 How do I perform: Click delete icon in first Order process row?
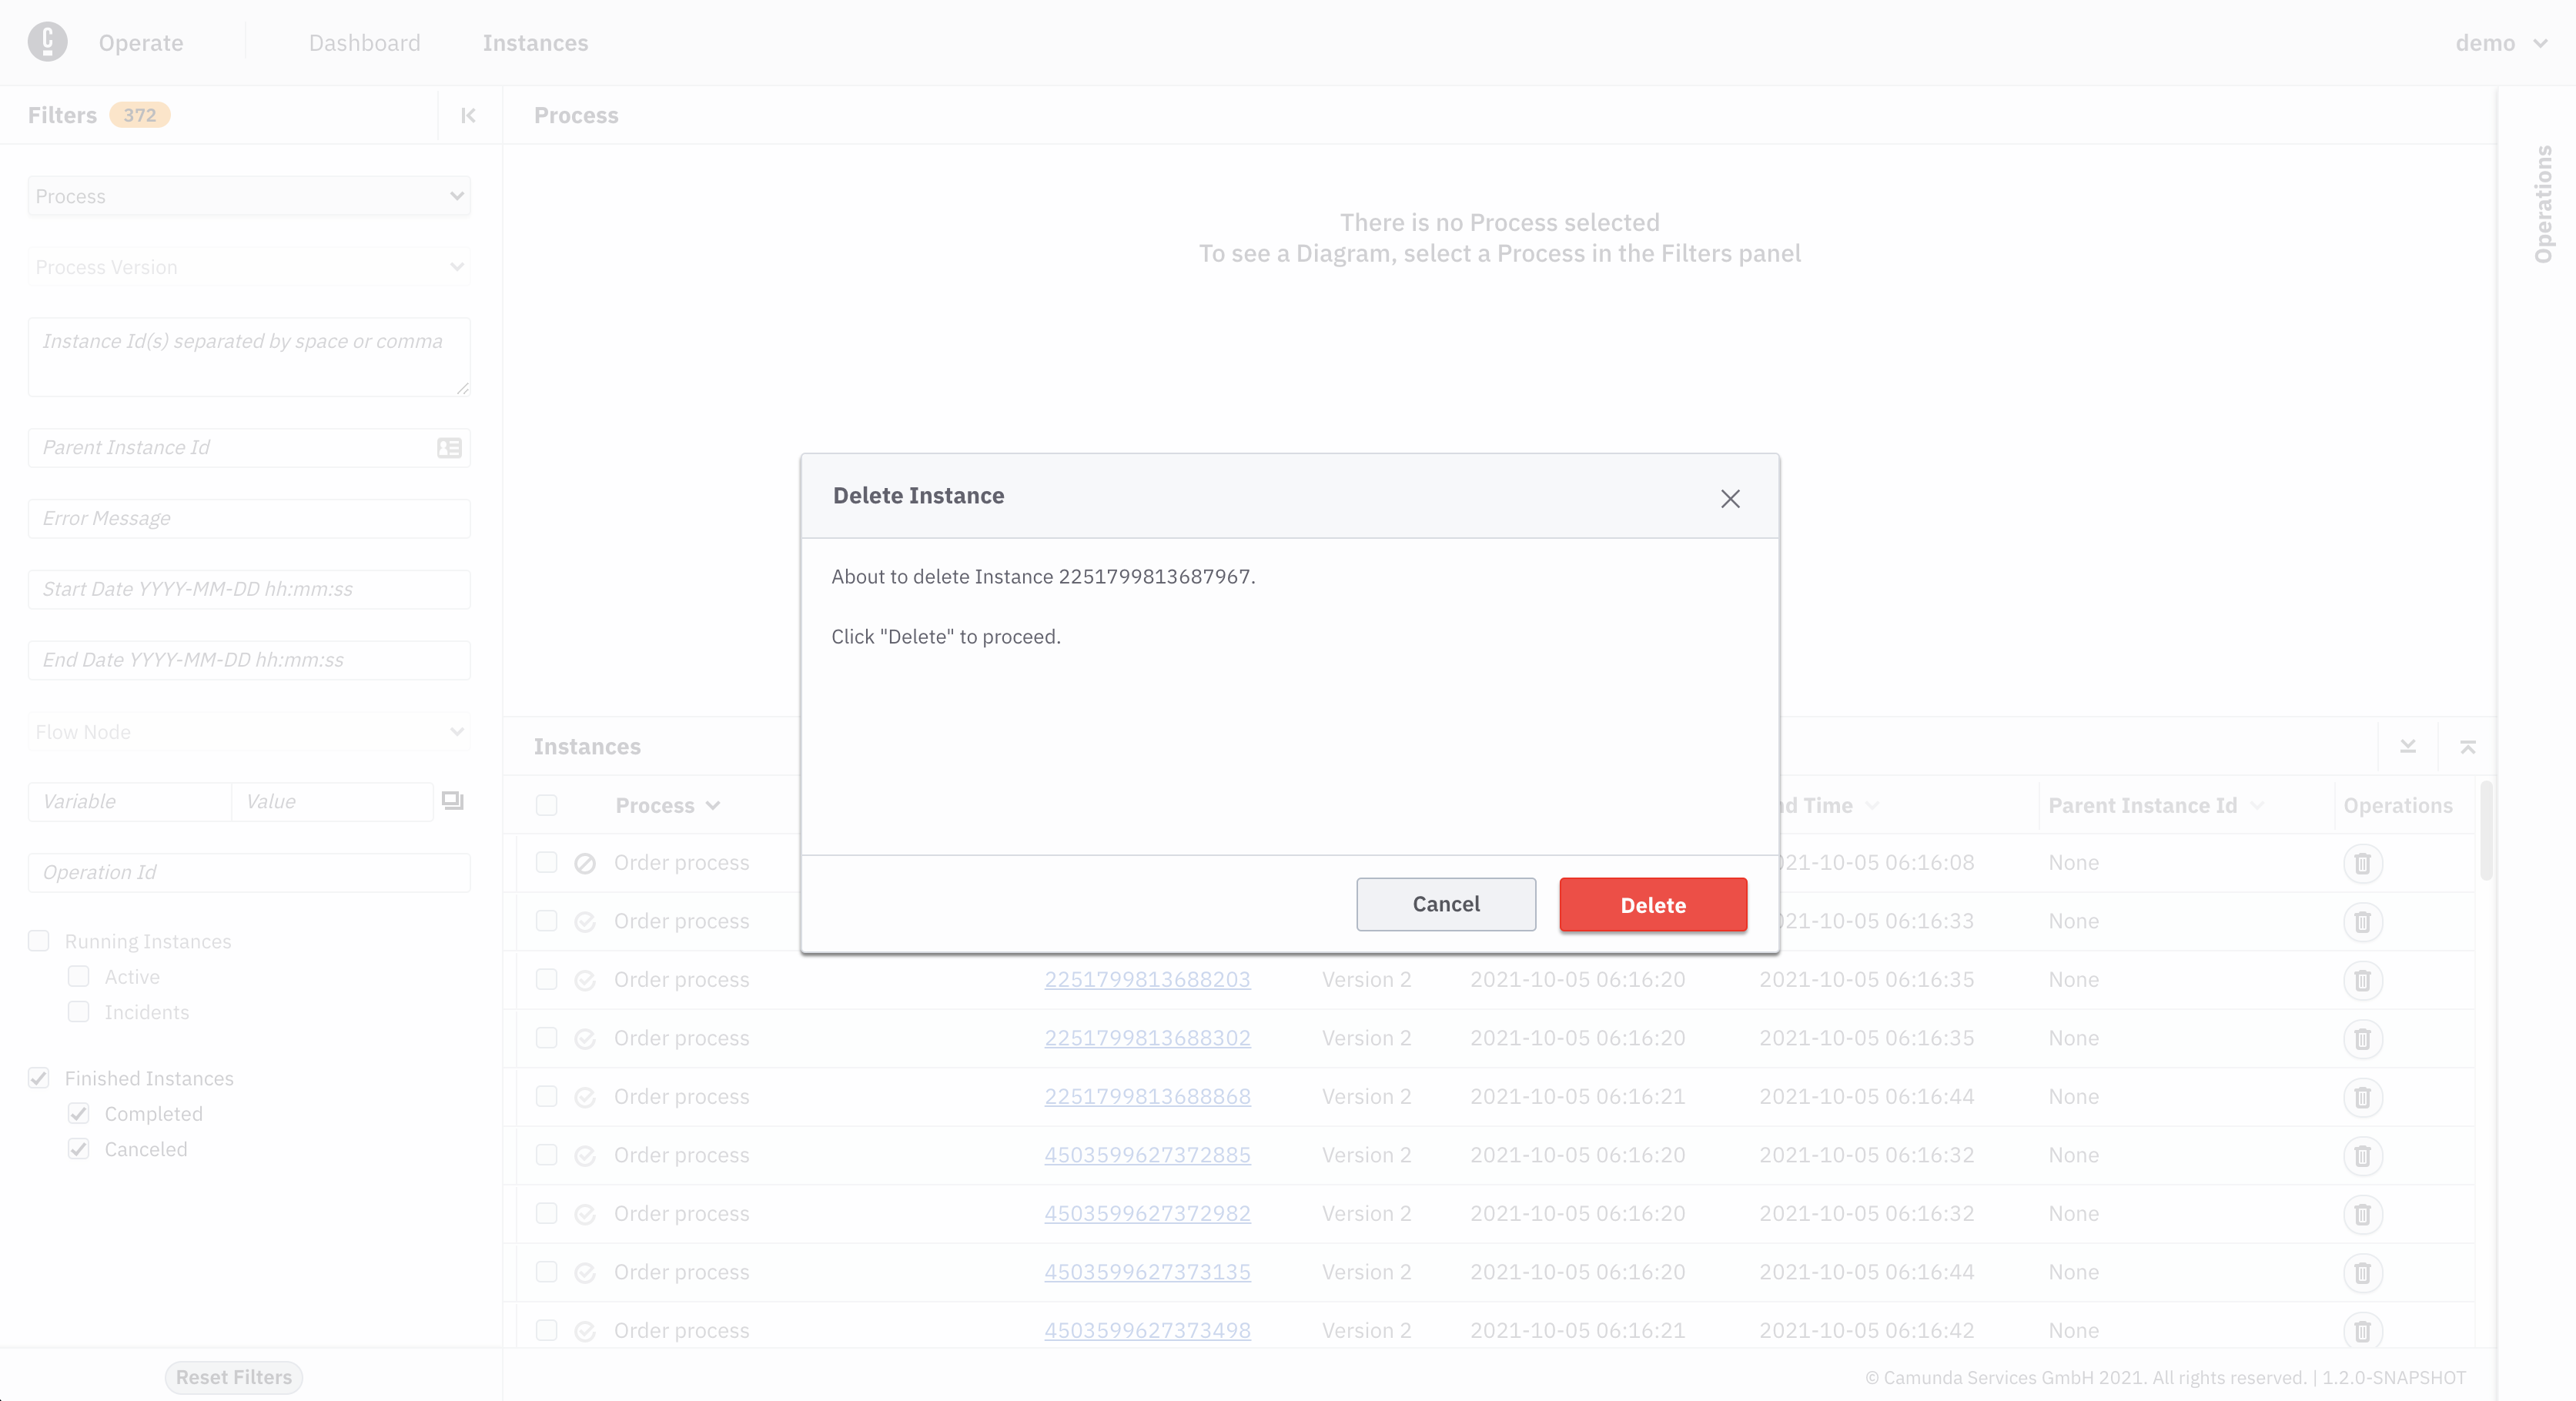pyautogui.click(x=2362, y=863)
